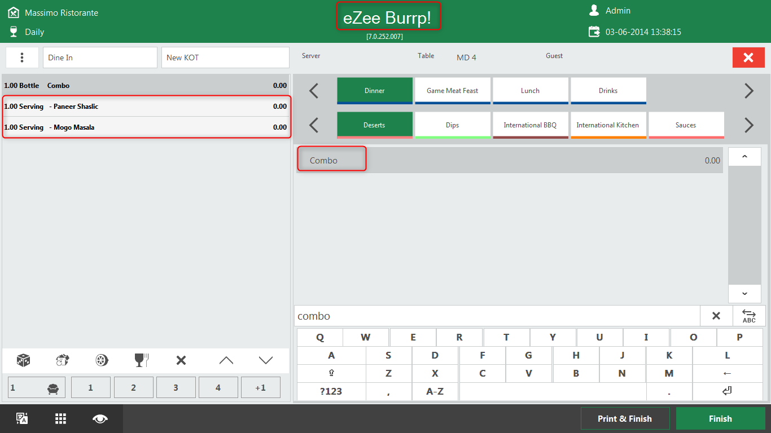Clear the combo search text
Image resolution: width=771 pixels, height=433 pixels.
tap(716, 316)
